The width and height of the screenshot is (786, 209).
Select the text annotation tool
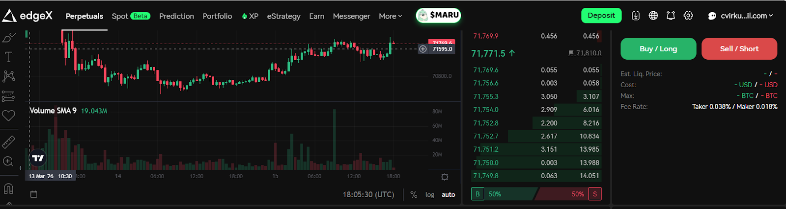click(8, 57)
